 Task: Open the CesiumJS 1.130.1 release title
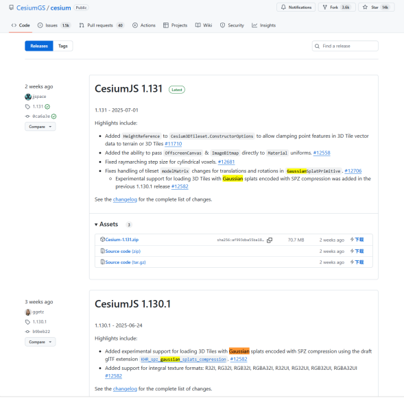coord(132,304)
